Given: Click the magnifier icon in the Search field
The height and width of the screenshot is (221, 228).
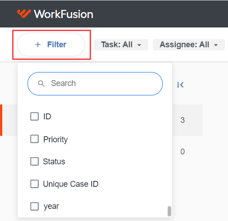Looking at the screenshot, I should tap(41, 83).
